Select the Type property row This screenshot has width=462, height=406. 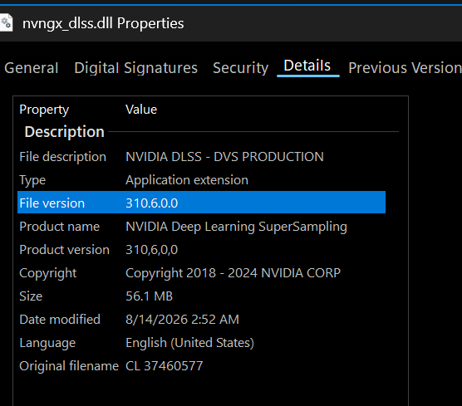coord(202,180)
